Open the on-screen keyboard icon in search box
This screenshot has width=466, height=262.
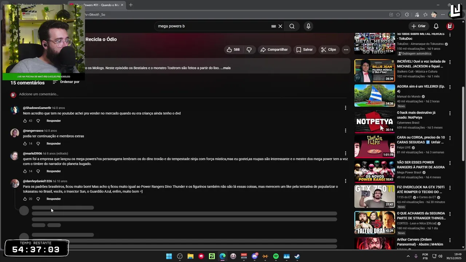click(x=273, y=26)
